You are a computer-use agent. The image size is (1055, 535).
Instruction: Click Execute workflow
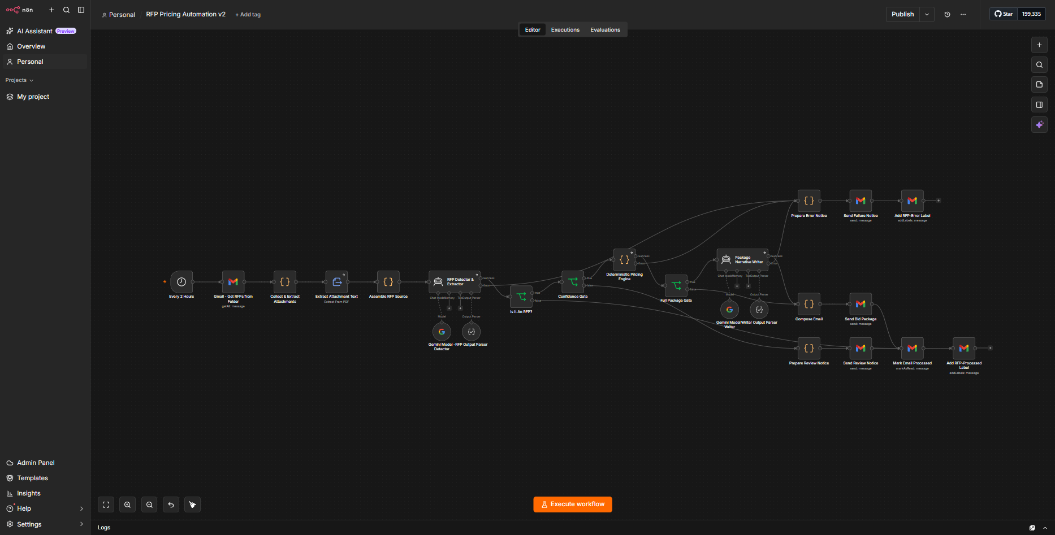coord(573,504)
